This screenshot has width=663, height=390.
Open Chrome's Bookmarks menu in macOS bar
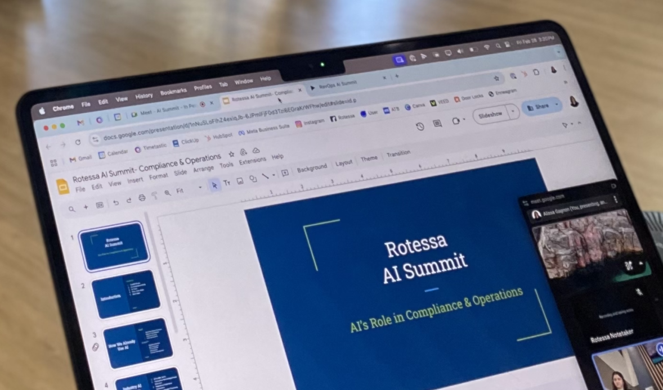pyautogui.click(x=173, y=92)
